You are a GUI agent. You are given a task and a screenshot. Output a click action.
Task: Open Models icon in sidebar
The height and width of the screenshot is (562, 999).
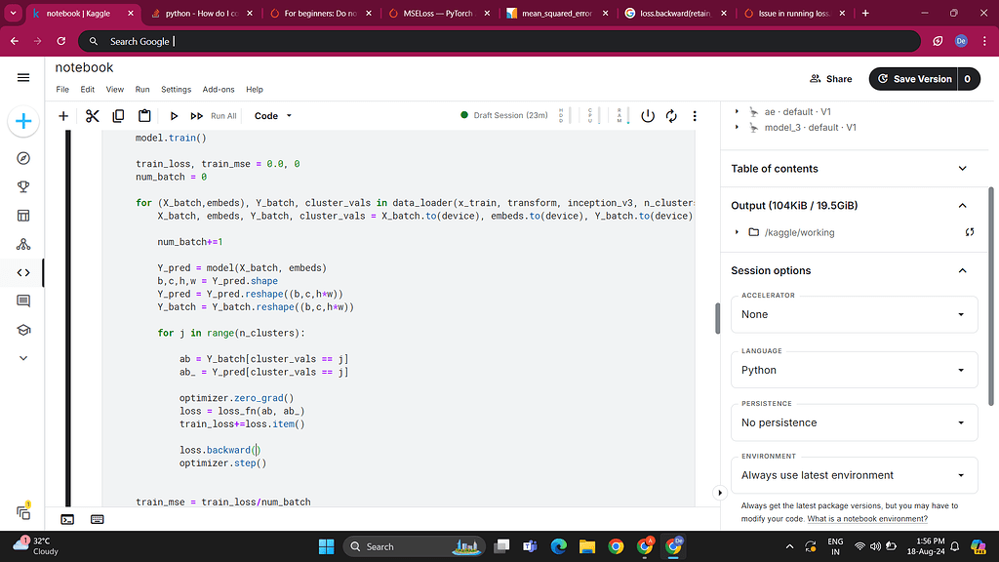click(23, 244)
